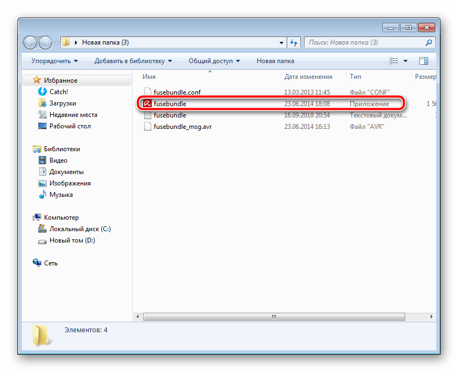
Task: Open the Общий доступ dropdown
Action: 214,61
